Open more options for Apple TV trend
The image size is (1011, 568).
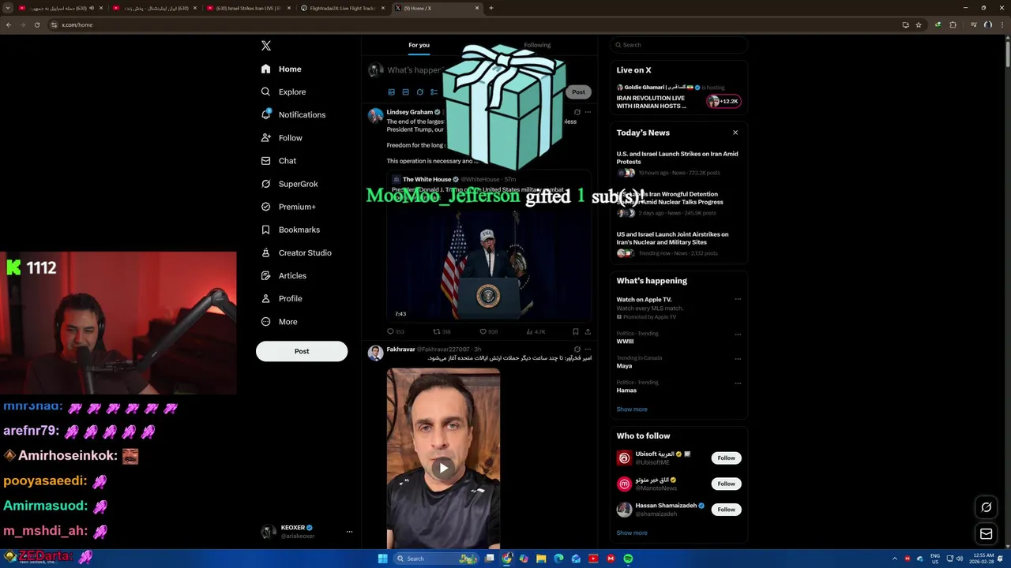[738, 299]
